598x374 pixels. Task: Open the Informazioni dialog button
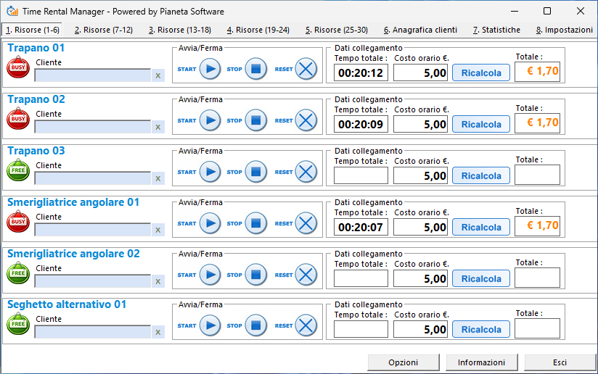pos(480,362)
